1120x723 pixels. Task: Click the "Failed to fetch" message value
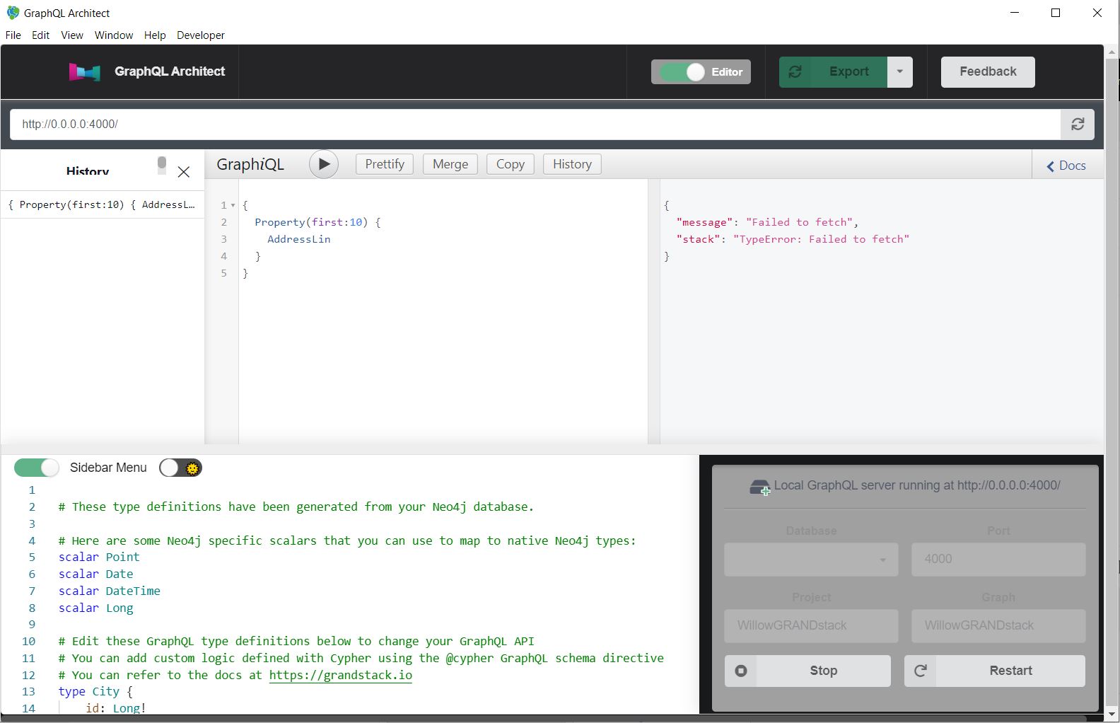pos(800,222)
